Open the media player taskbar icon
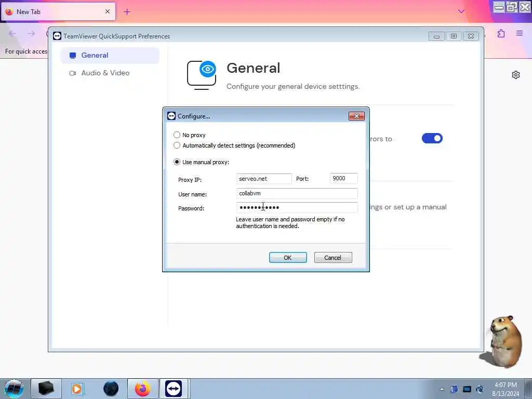Image resolution: width=532 pixels, height=399 pixels. pyautogui.click(x=77, y=389)
